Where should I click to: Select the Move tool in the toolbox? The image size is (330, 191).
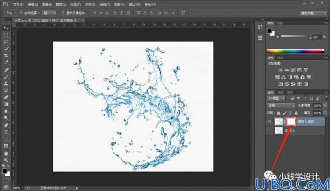pyautogui.click(x=6, y=28)
